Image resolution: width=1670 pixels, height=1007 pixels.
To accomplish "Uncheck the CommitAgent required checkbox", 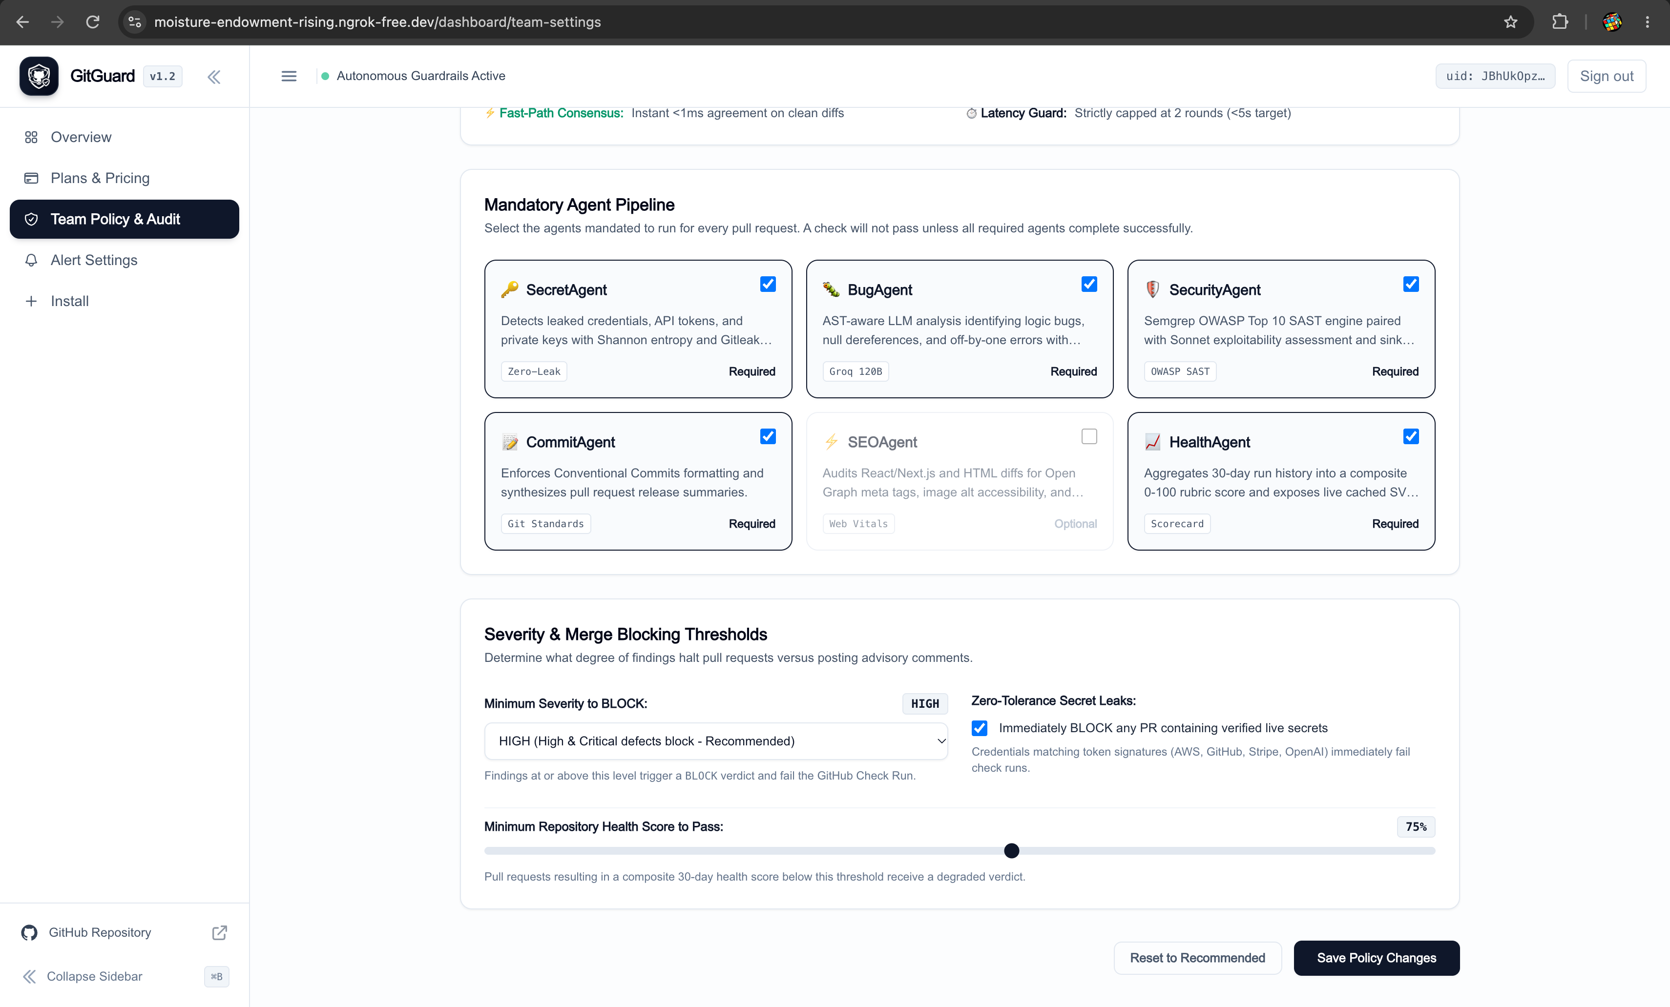I will click(768, 437).
